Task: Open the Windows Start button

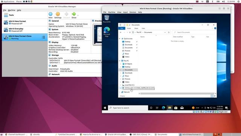Action: click(x=105, y=108)
